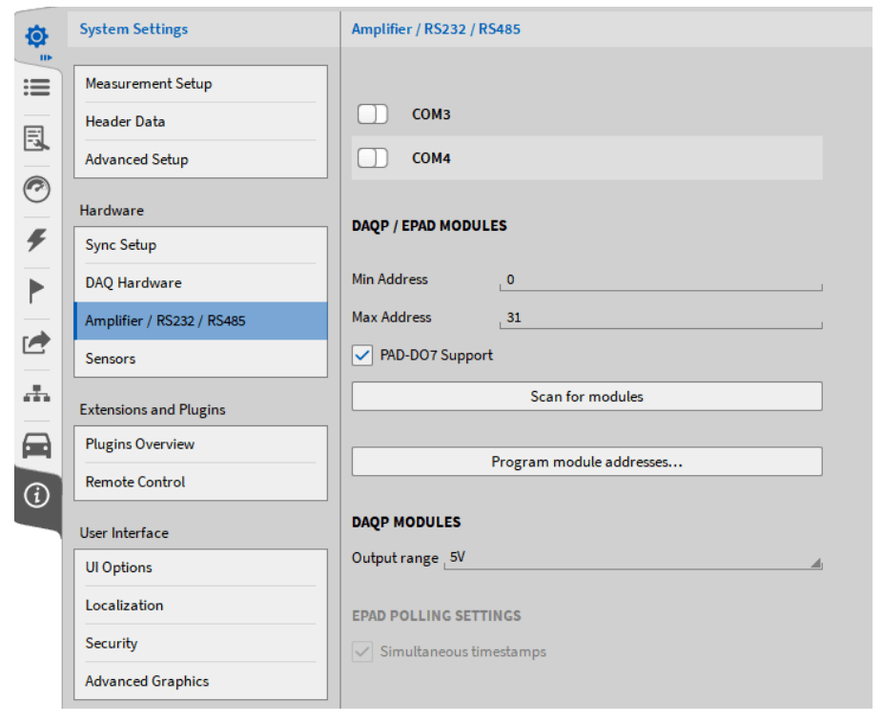Enable the COM3 toggle switch
The height and width of the screenshot is (722, 883).
pyautogui.click(x=373, y=114)
